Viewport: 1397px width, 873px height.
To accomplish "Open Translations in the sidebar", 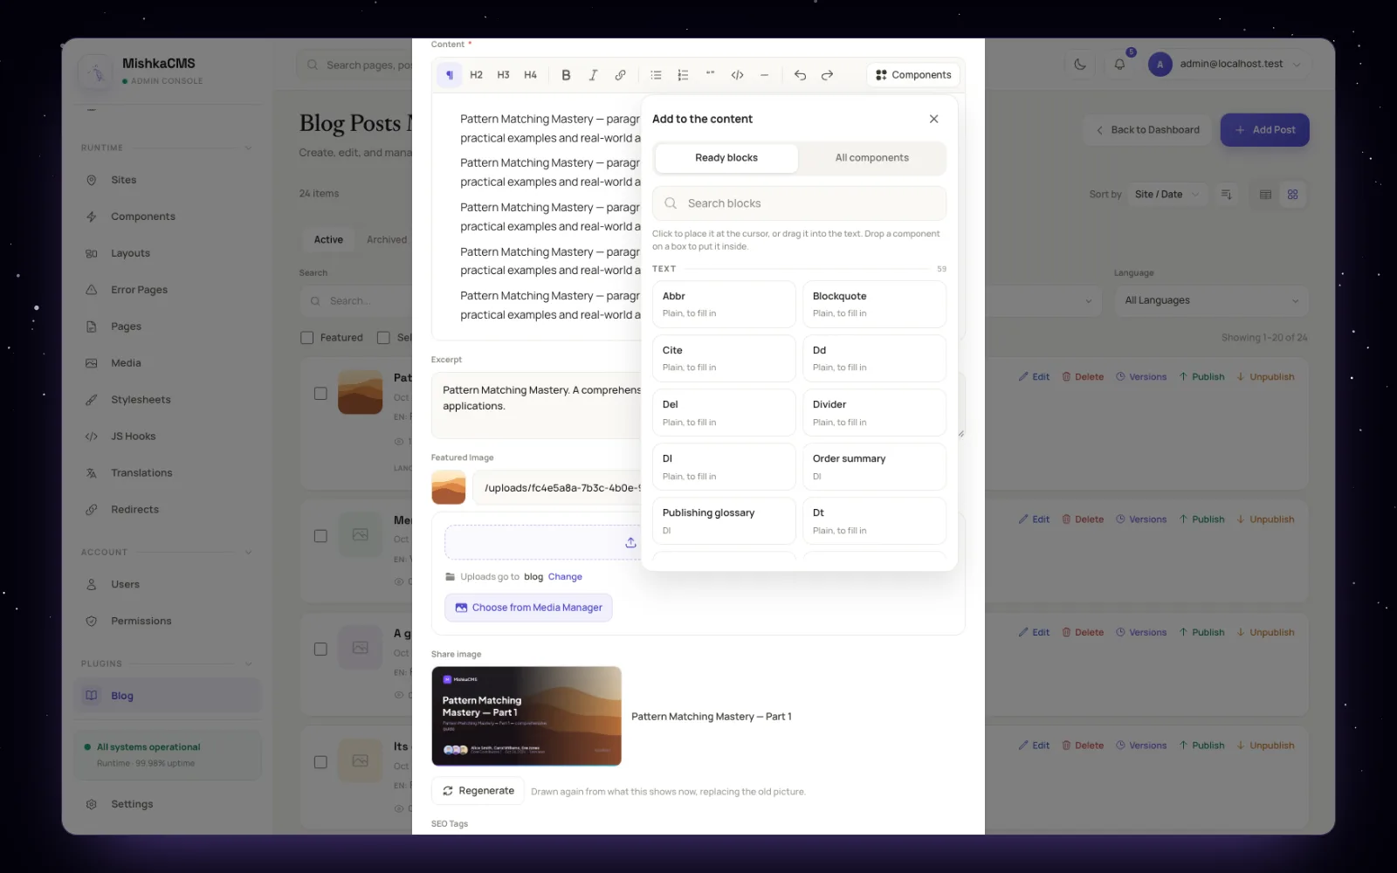I will (x=168, y=473).
